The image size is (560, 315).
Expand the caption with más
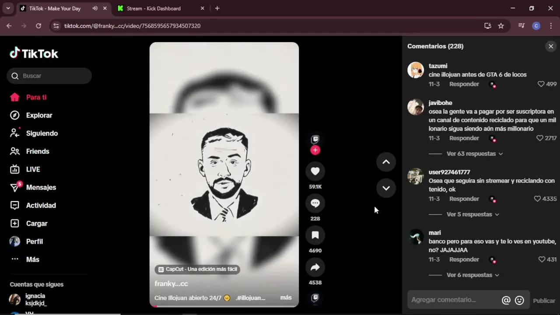point(286,298)
